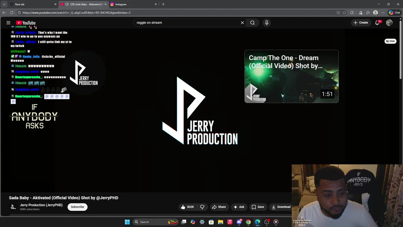The width and height of the screenshot is (403, 227).
Task: Dislike the Sada Baby video
Action: point(202,207)
